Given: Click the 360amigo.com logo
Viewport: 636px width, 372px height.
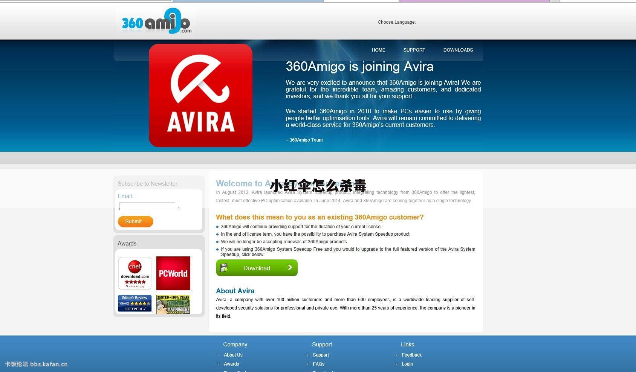Looking at the screenshot, I should point(156,21).
